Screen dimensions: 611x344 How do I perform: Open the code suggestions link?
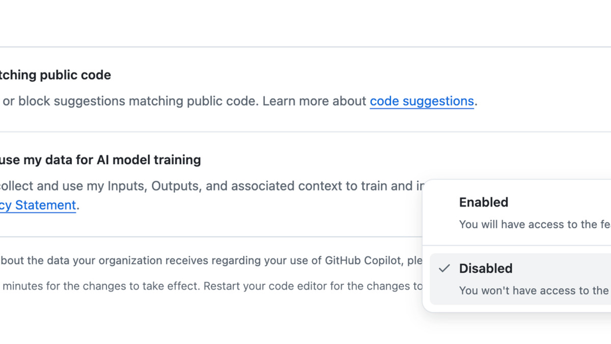[x=422, y=101]
